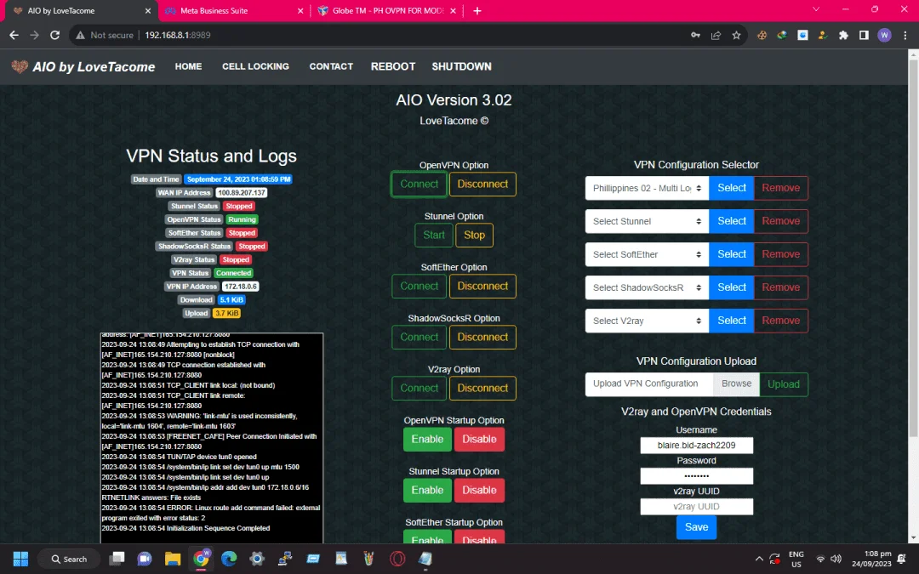919x574 pixels.
Task: Open Select SoftEther dropdown
Action: (647, 254)
